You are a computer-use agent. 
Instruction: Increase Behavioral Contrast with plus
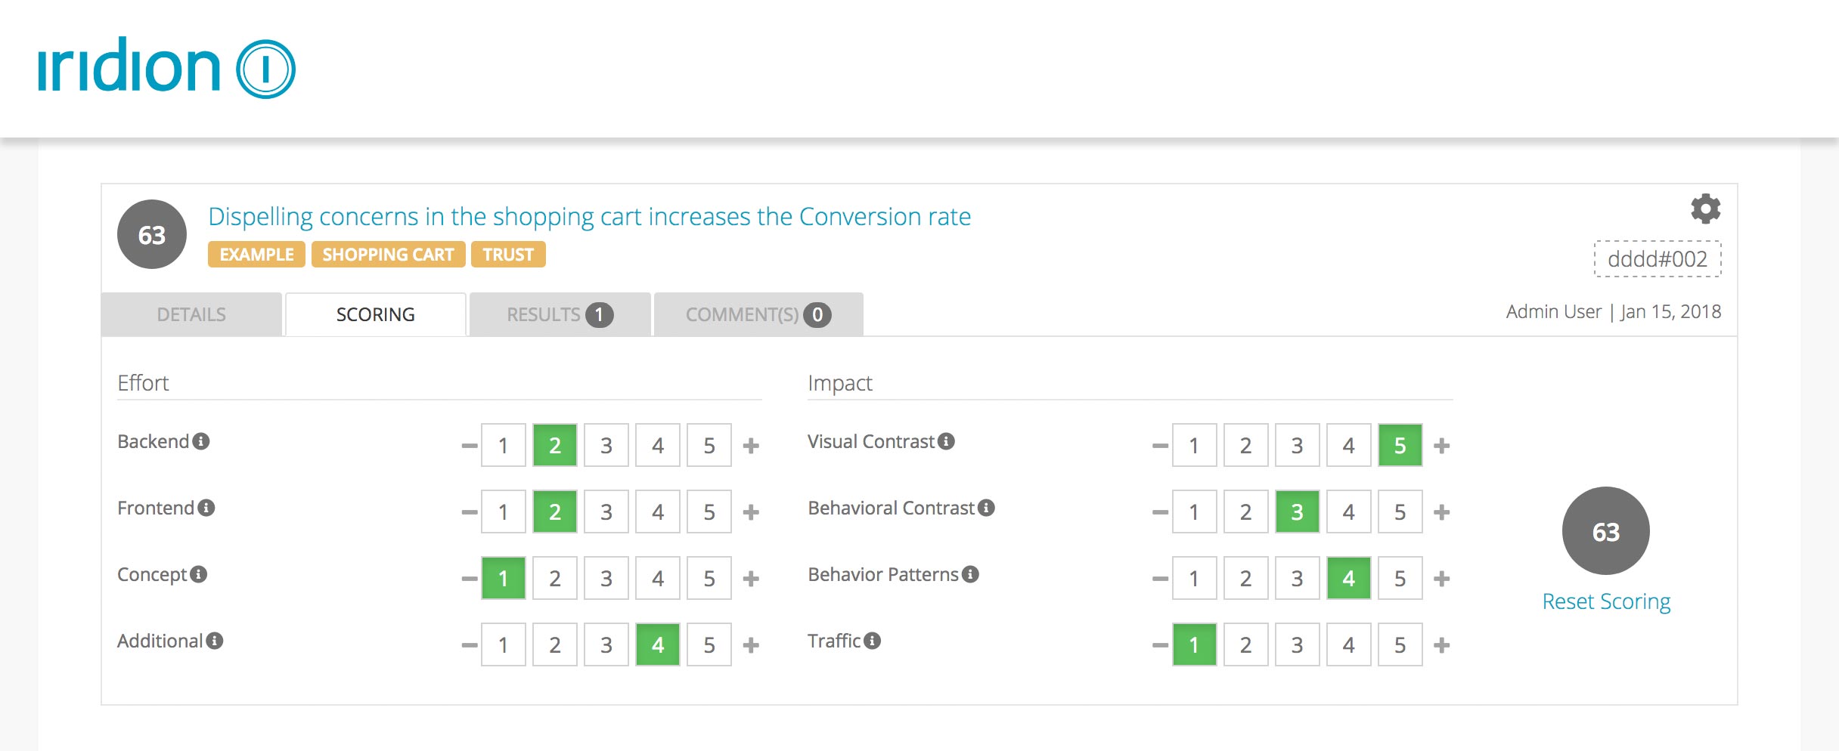pyautogui.click(x=1442, y=512)
